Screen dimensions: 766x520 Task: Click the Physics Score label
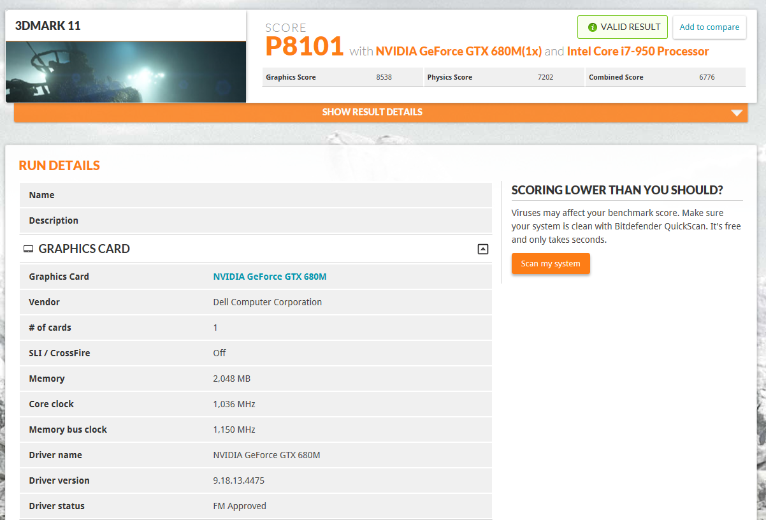click(450, 77)
